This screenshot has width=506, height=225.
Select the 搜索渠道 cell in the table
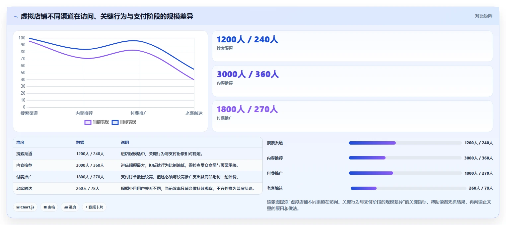tap(24, 154)
